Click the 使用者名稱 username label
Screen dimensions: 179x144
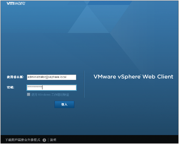click(16, 77)
